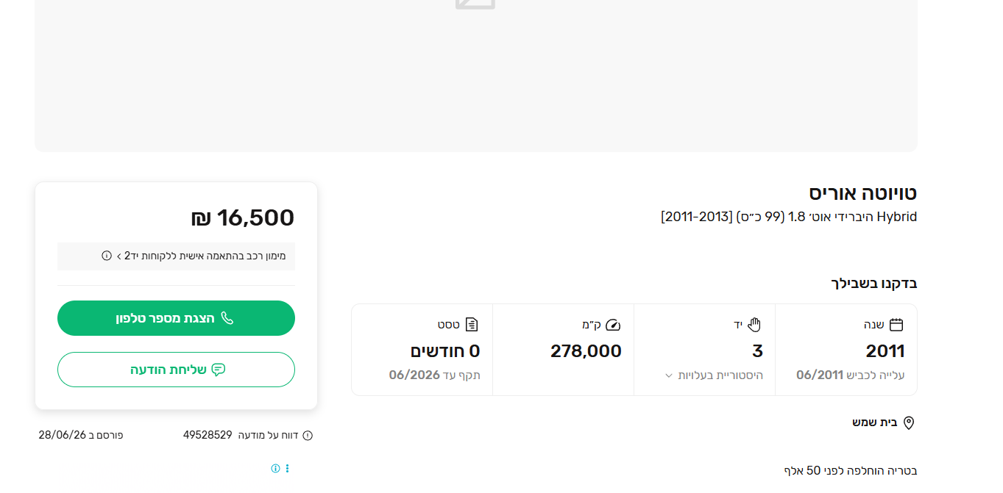Screen dimensions: 1003x493
Task: Click the hand icon beside יד
Action: pyautogui.click(x=754, y=325)
